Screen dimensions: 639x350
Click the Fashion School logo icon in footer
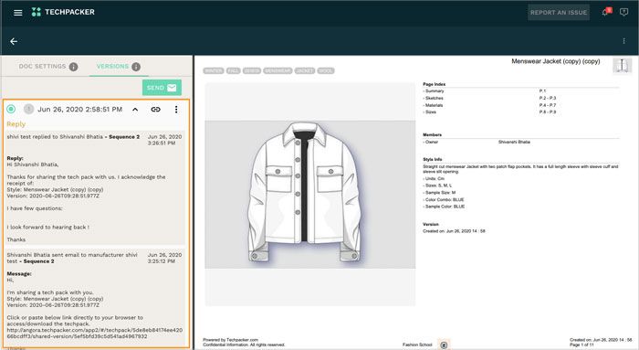coord(444,345)
